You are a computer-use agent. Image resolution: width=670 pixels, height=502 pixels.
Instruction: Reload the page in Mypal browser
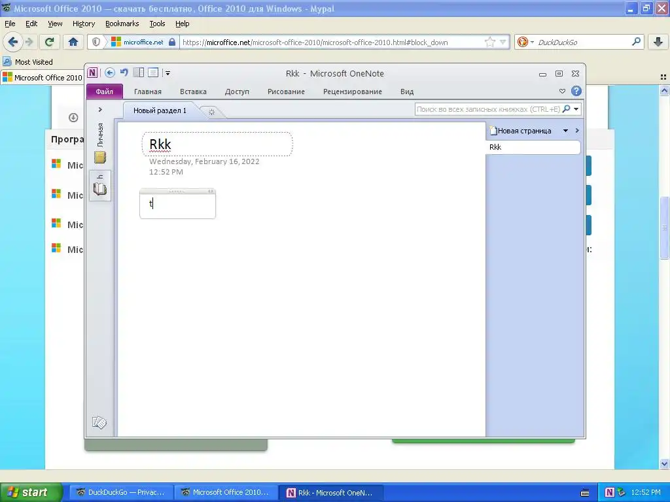click(50, 42)
